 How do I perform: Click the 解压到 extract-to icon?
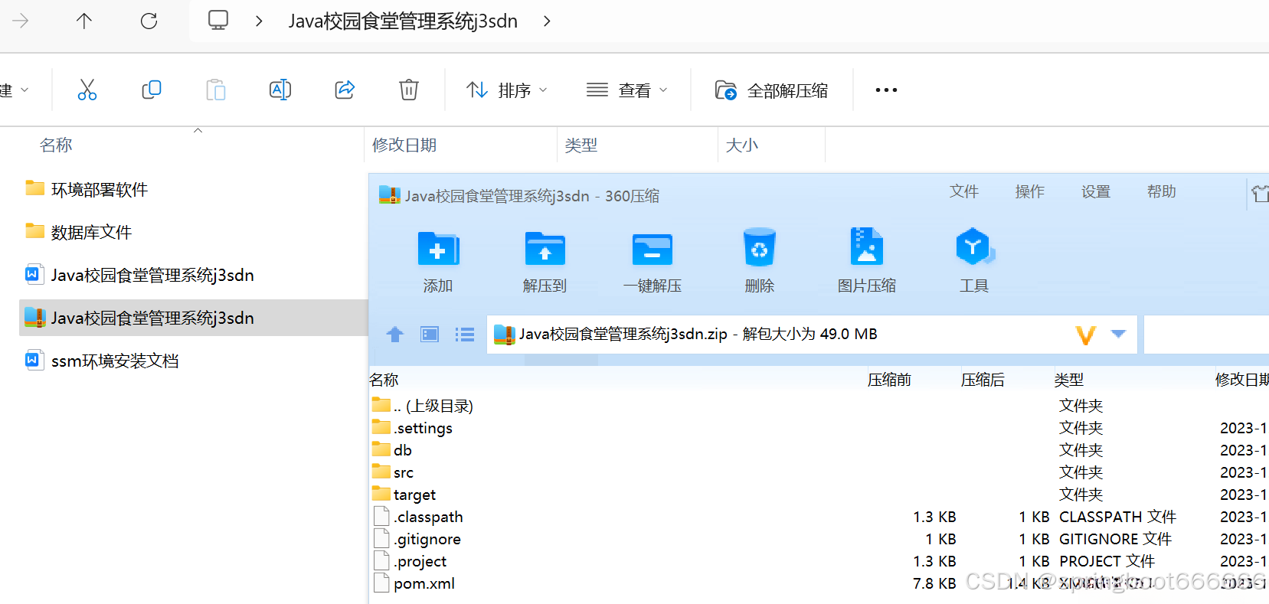[x=545, y=250]
